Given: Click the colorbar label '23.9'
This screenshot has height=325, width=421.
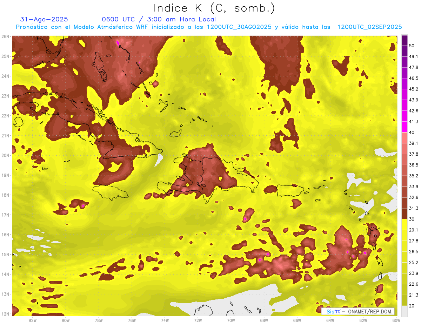Looking at the screenshot, I should (414, 273).
